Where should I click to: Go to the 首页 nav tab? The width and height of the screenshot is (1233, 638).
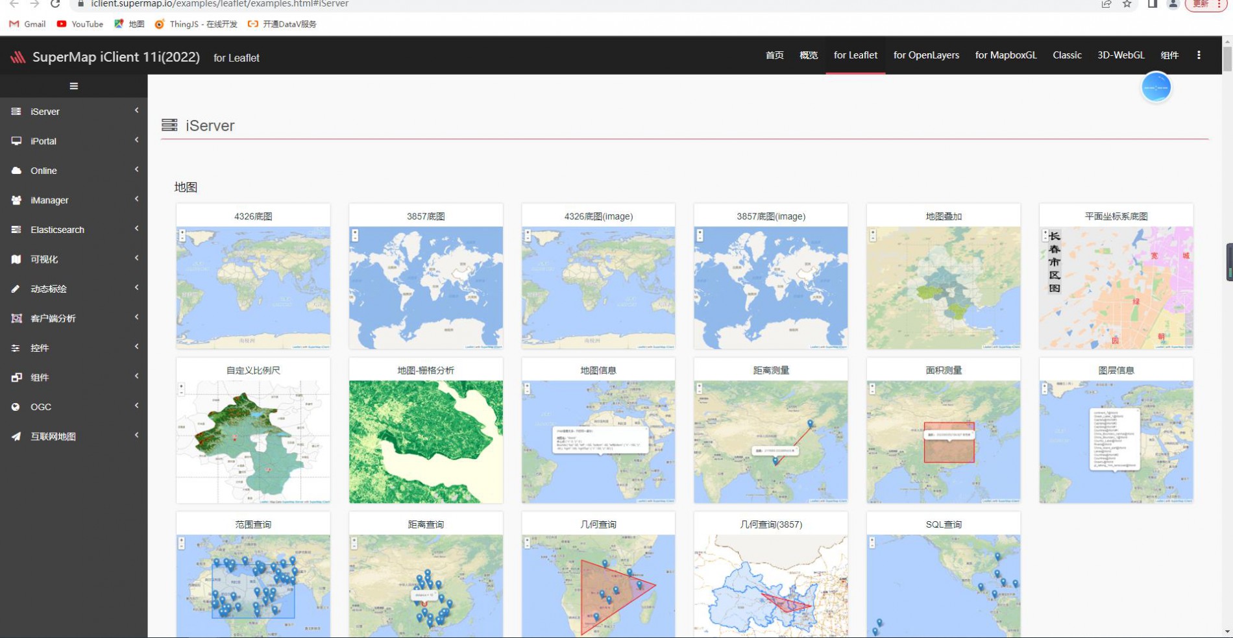click(774, 55)
